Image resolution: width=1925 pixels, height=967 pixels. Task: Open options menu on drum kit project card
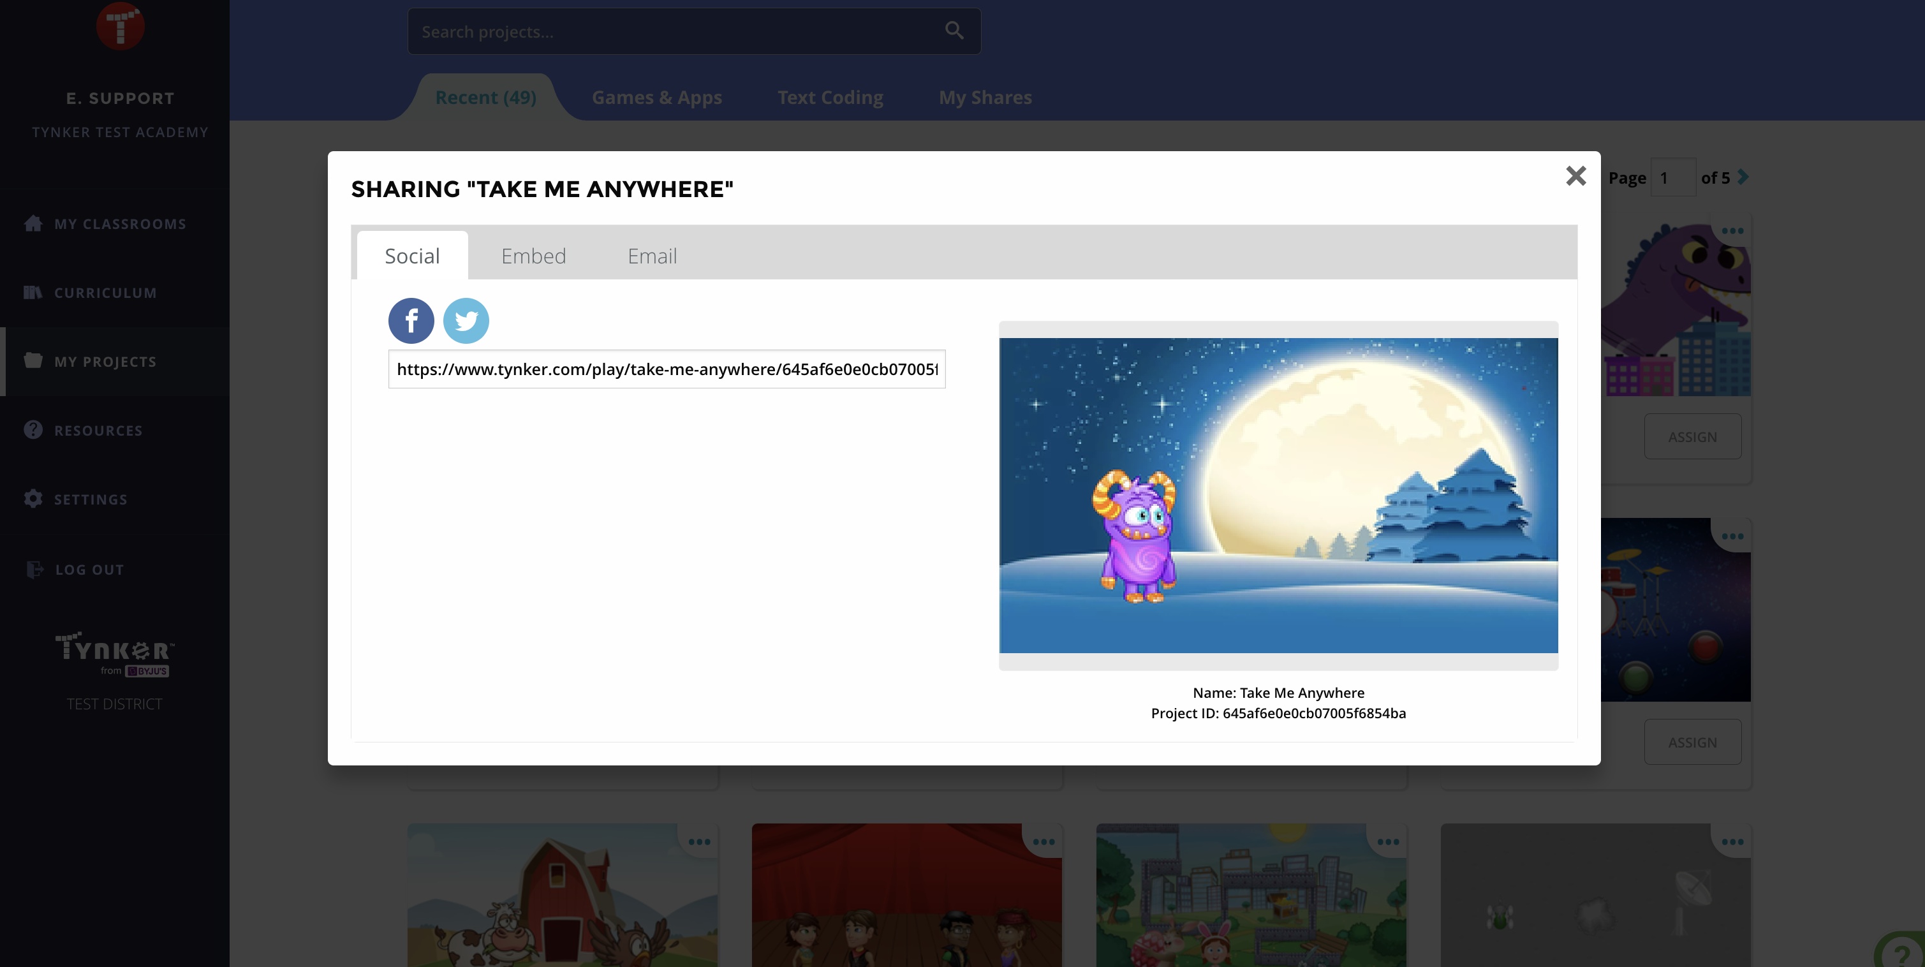[1732, 536]
